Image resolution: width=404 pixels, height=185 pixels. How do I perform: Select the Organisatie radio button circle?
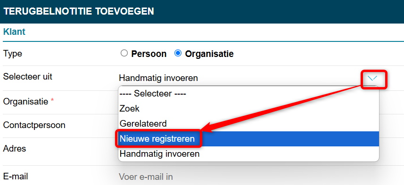point(178,54)
